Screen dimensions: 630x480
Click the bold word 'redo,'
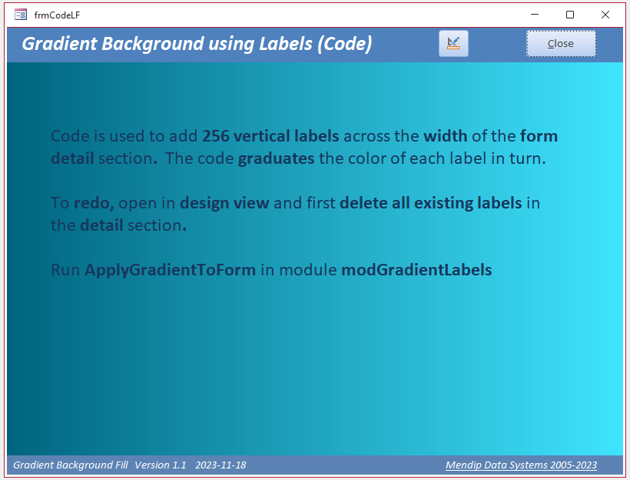(94, 203)
